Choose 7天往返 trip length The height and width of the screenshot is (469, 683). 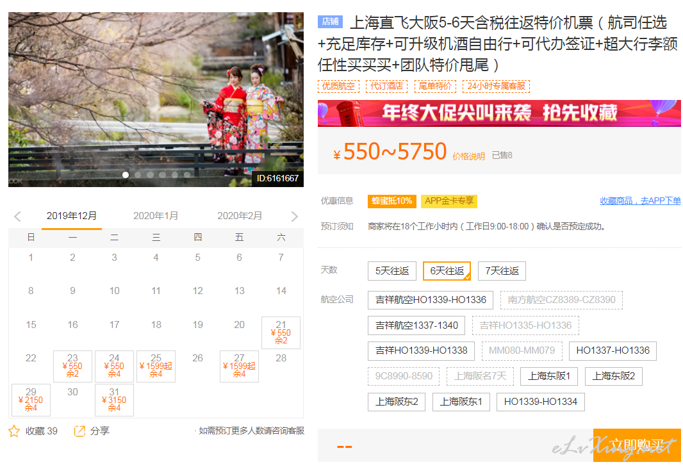pos(502,271)
